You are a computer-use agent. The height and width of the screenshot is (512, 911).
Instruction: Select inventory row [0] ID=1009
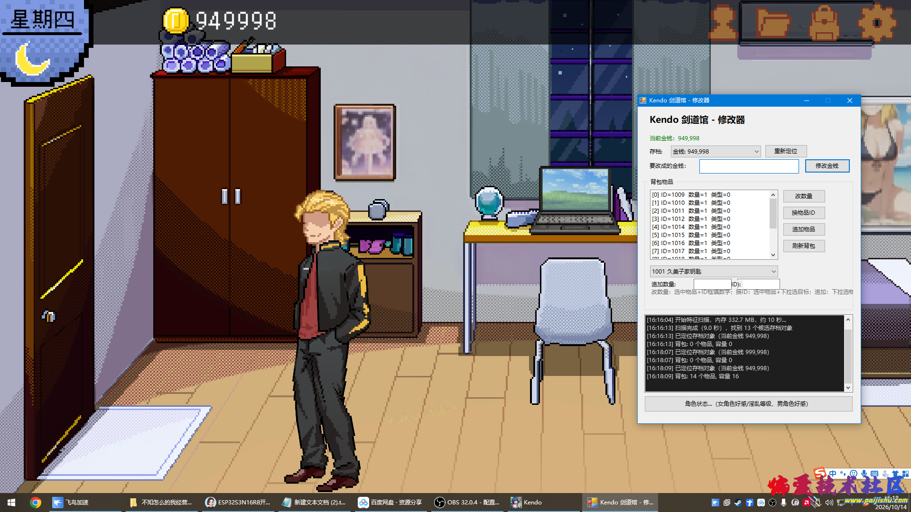click(710, 195)
